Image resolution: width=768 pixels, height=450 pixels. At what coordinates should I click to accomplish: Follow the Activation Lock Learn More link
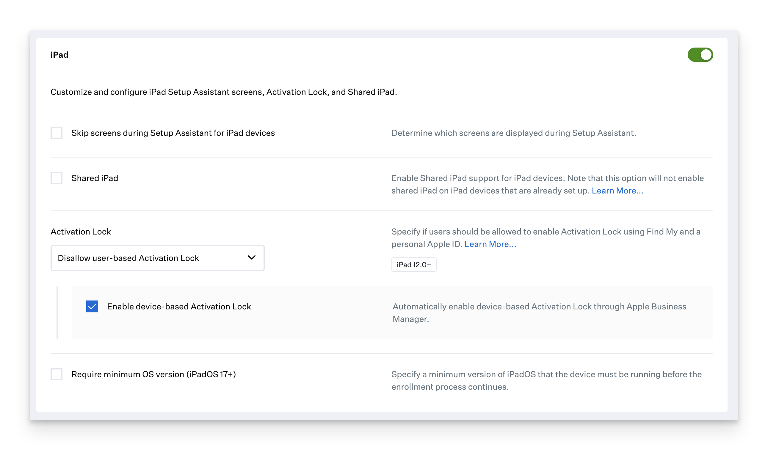(490, 244)
